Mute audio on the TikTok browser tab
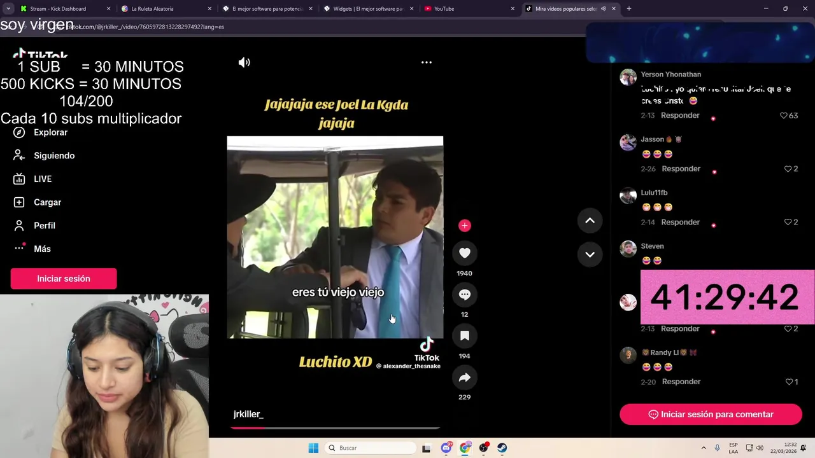Viewport: 815px width, 458px height. tap(603, 9)
